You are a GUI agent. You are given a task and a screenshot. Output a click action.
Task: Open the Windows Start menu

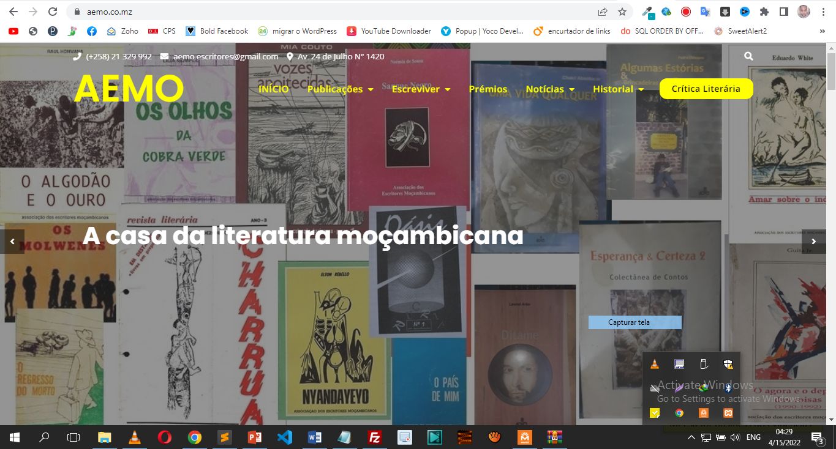click(x=14, y=437)
